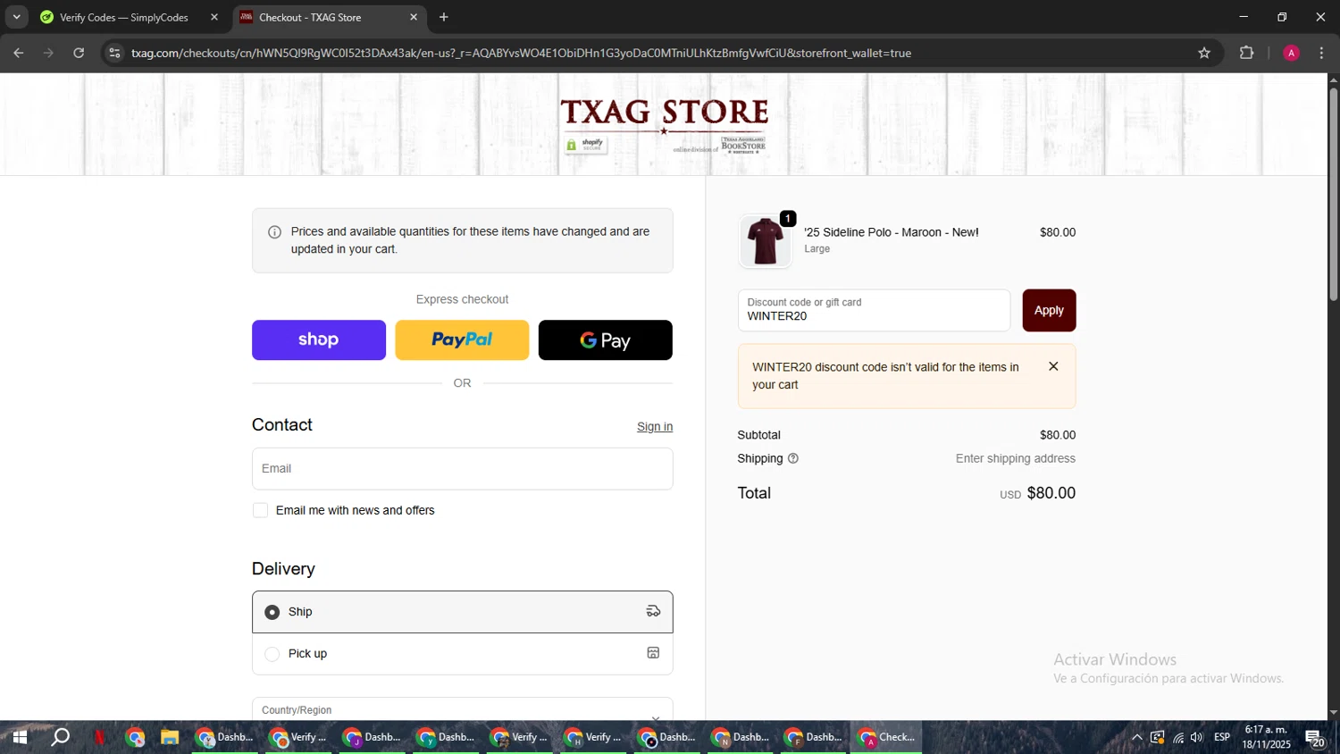Pay with the PayPal express button
Viewport: 1340px width, 754px height.
[462, 339]
